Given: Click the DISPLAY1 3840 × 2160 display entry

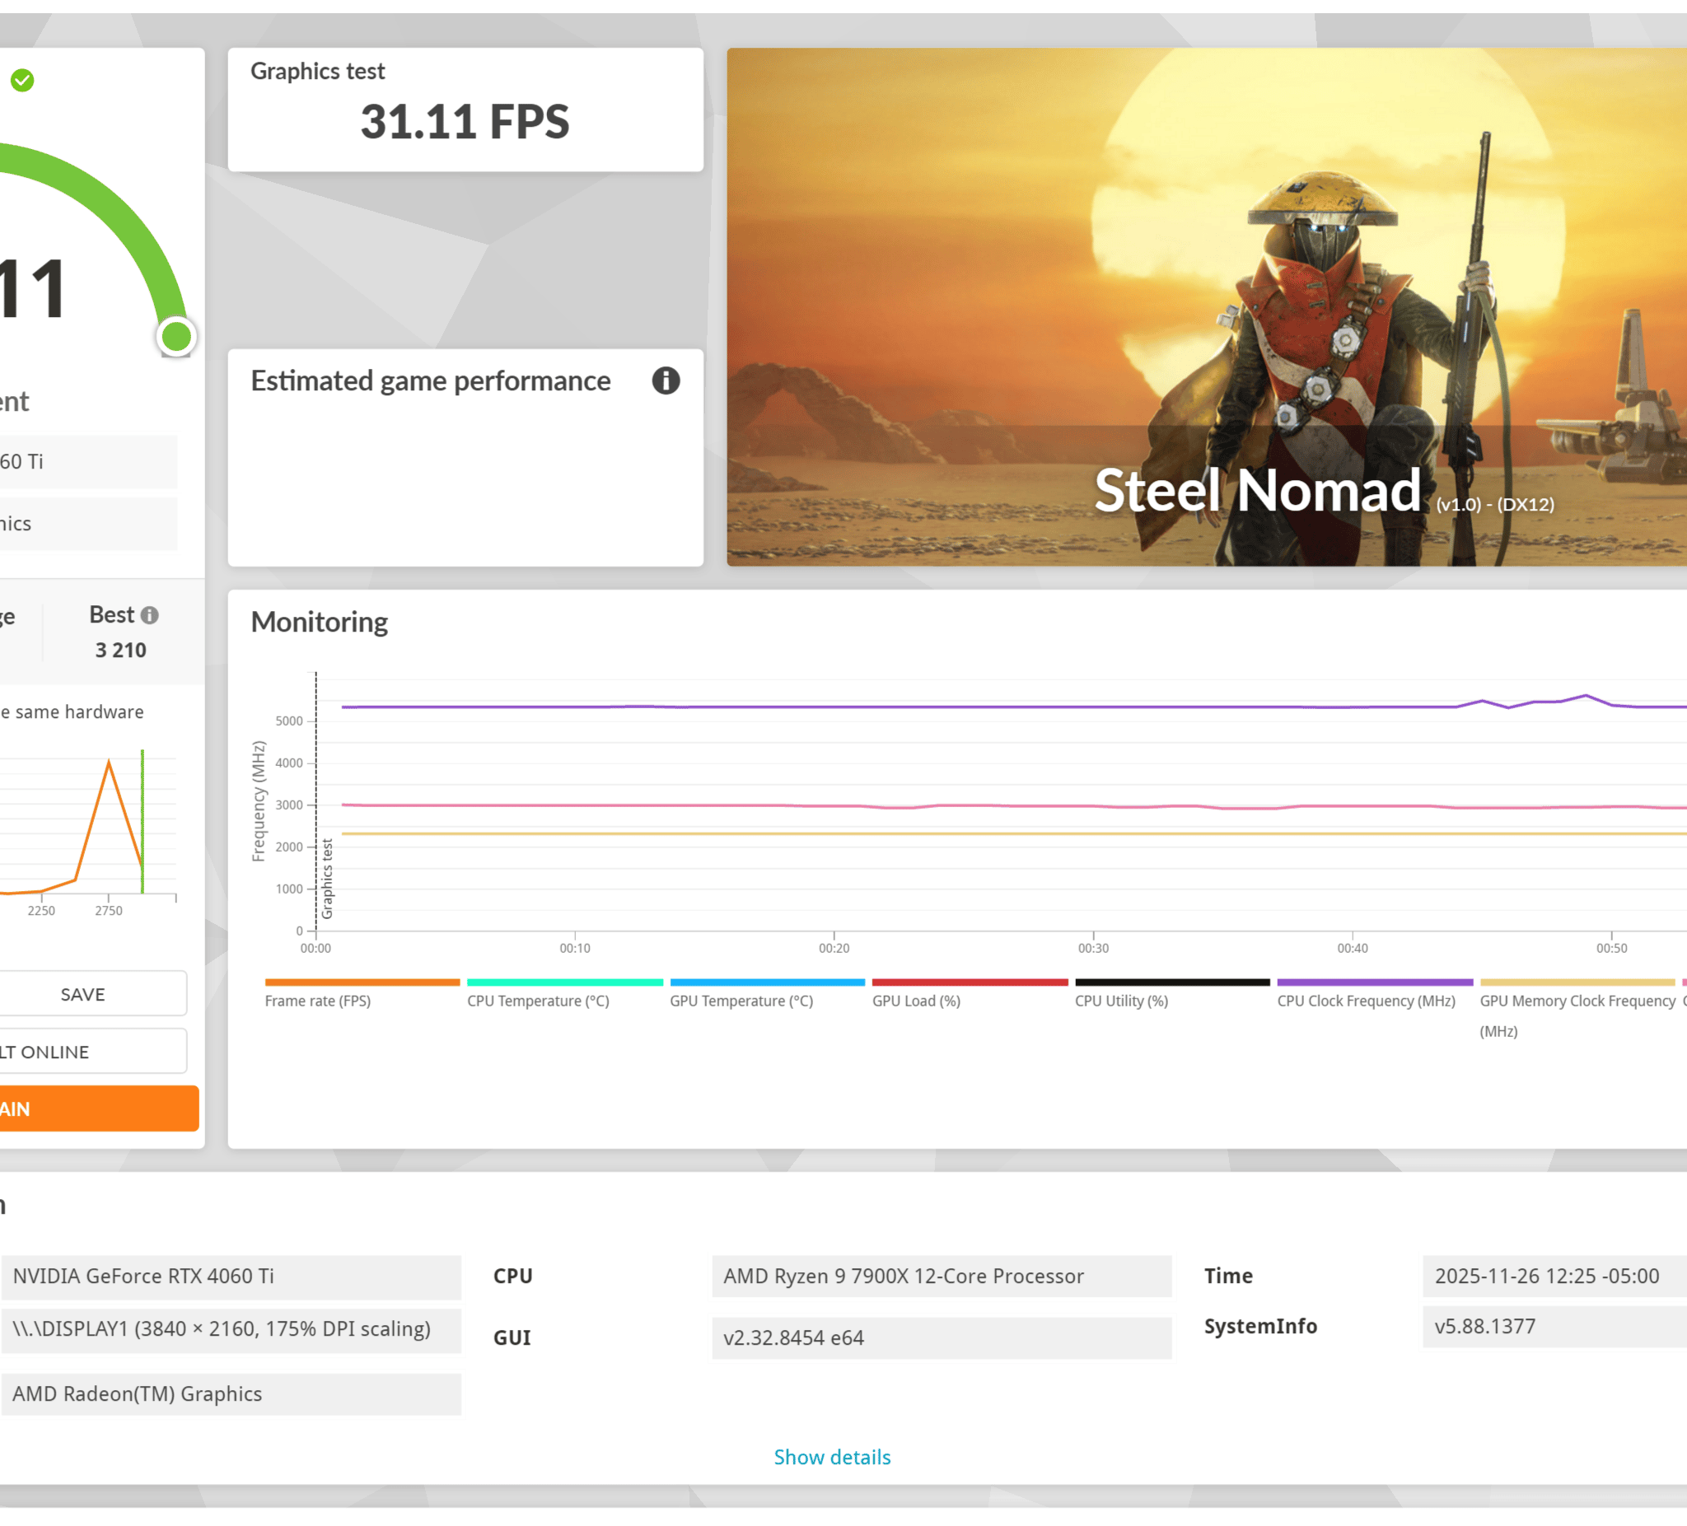Looking at the screenshot, I should (231, 1329).
